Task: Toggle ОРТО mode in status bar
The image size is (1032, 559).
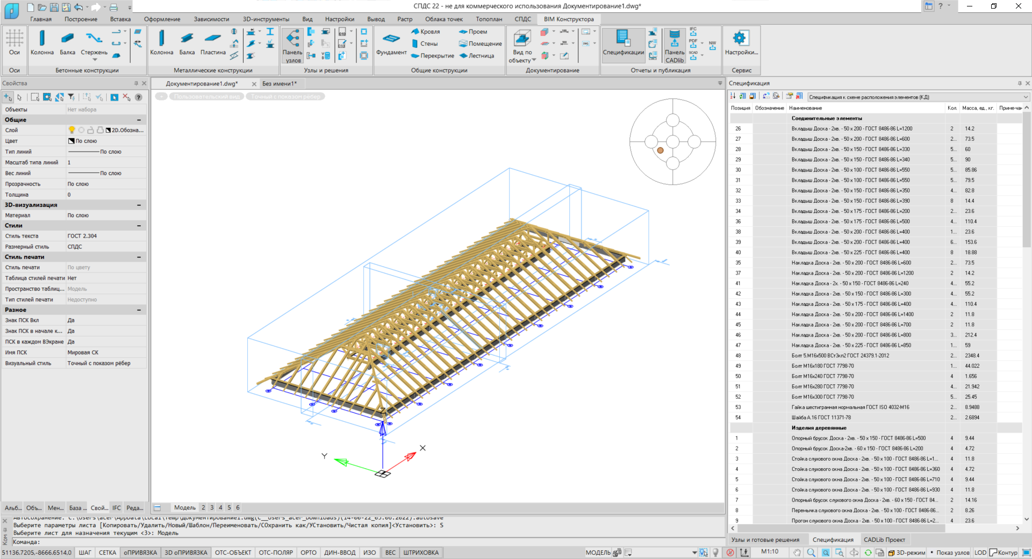Action: 308,553
